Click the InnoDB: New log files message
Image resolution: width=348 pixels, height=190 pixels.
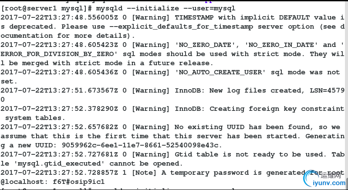[x=237, y=90]
